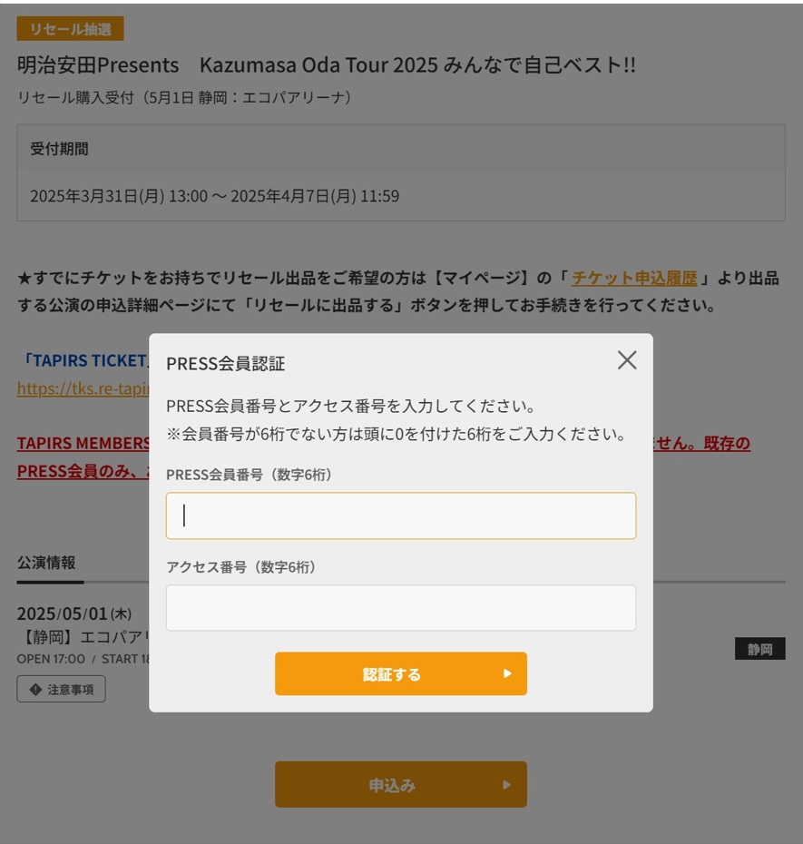The height and width of the screenshot is (844, 803).
Task: Click the 静岡 venue badge
Action: click(x=759, y=649)
